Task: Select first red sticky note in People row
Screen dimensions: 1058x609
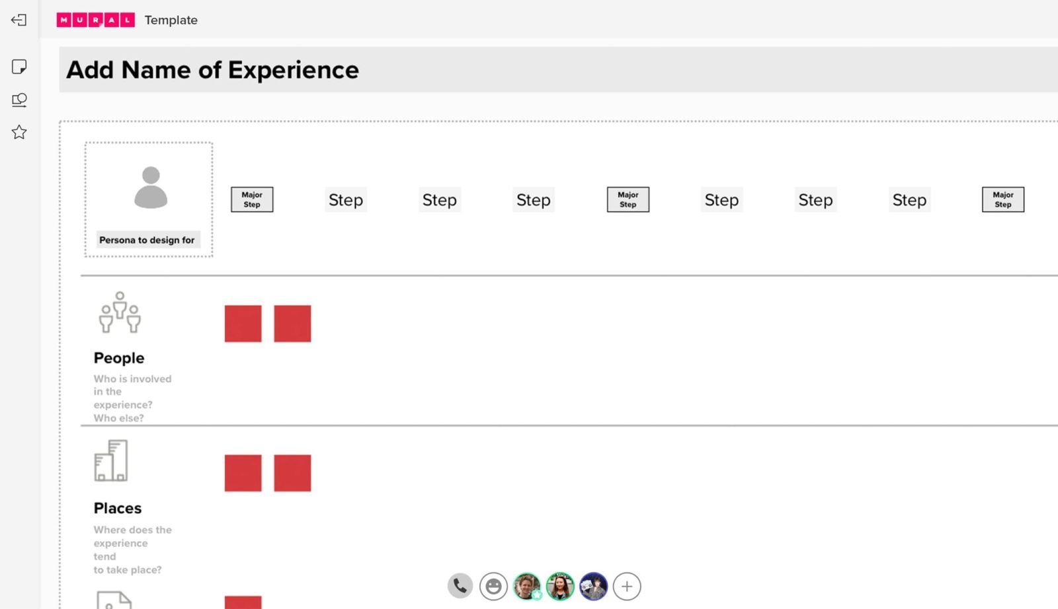Action: pyautogui.click(x=243, y=324)
